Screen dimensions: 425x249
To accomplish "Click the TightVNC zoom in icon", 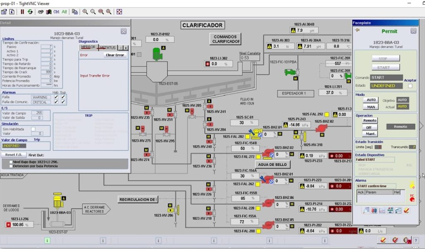I will click(85, 12).
